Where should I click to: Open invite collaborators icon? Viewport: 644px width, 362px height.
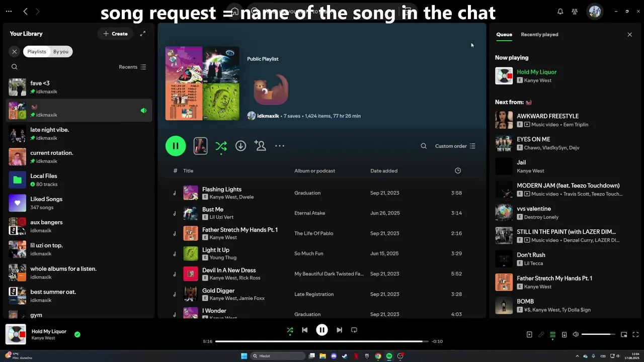[x=260, y=146]
